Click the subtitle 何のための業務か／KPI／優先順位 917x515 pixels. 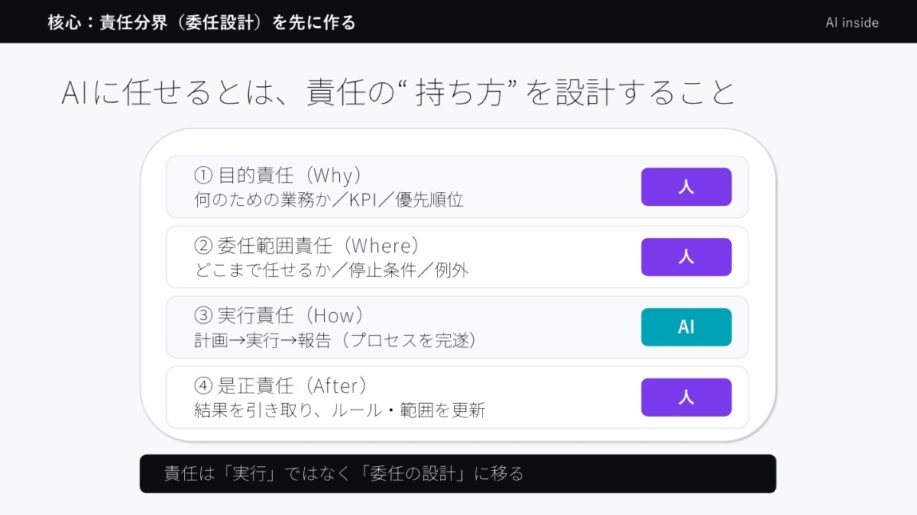click(x=329, y=201)
